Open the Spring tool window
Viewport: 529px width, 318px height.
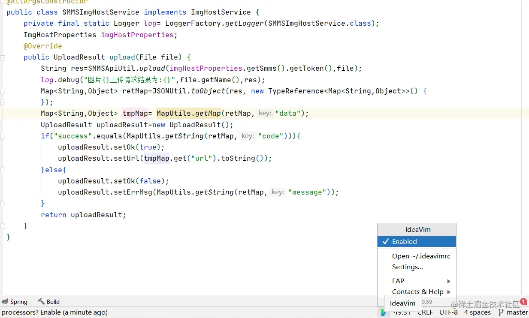tap(15, 302)
